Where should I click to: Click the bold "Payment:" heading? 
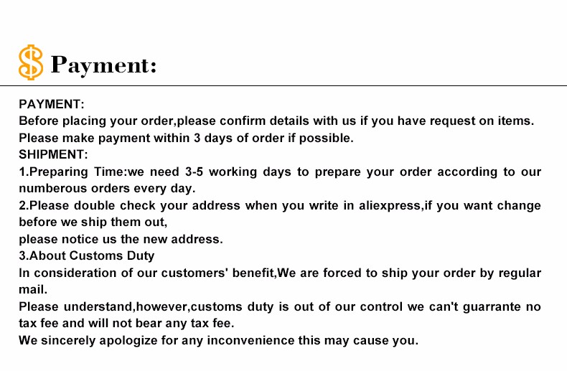pos(103,65)
